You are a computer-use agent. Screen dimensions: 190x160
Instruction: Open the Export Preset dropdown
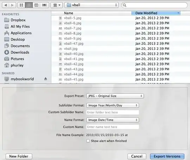(x=115, y=96)
